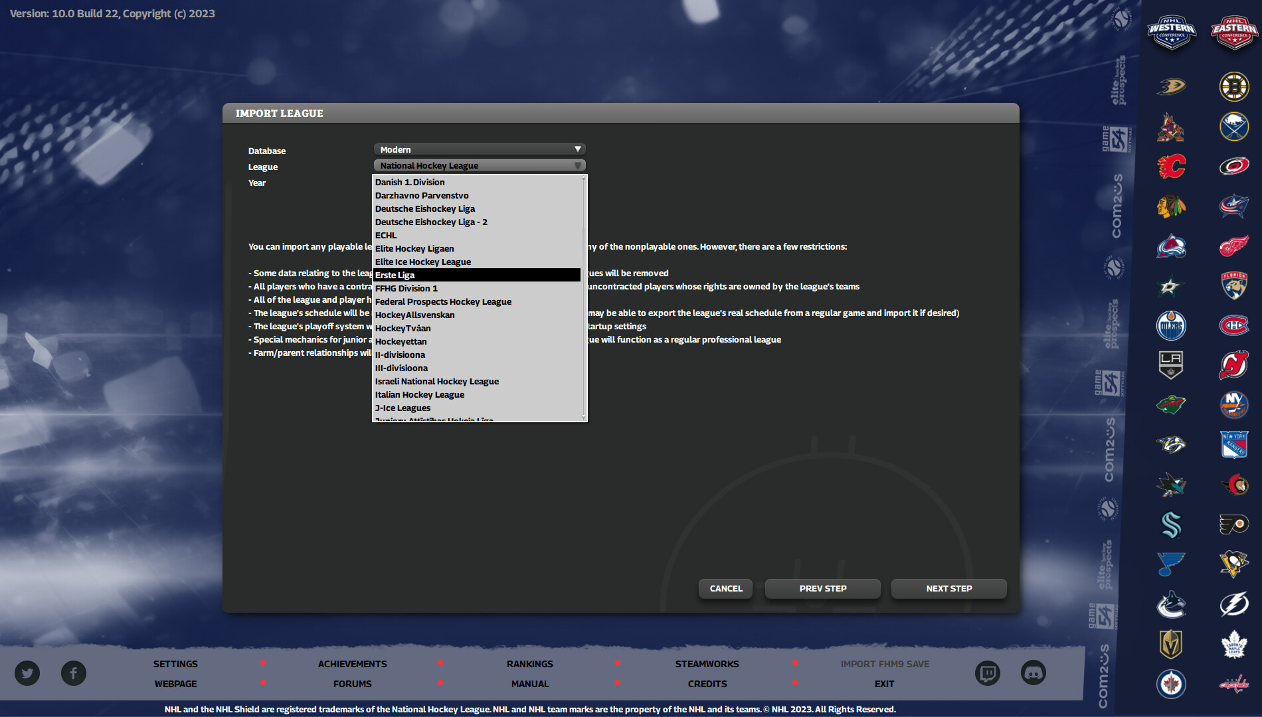Open the Settings menu item
1262x717 pixels.
(x=175, y=663)
